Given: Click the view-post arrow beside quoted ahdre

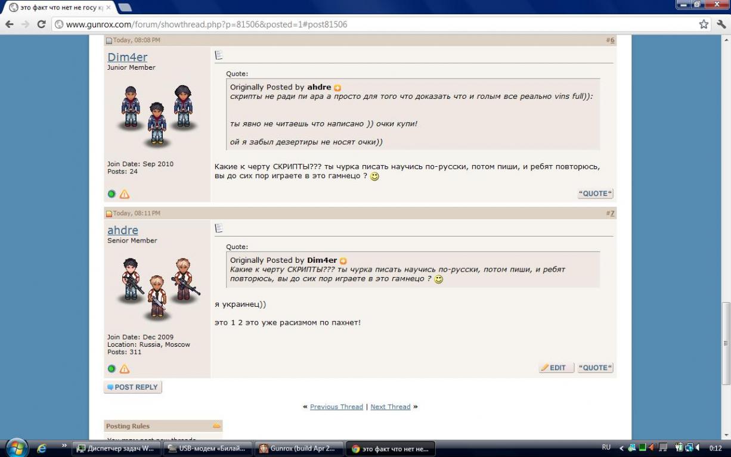Looking at the screenshot, I should tap(337, 88).
